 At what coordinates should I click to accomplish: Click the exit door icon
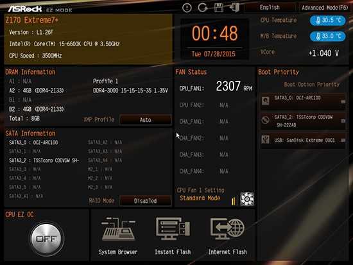click(x=234, y=8)
